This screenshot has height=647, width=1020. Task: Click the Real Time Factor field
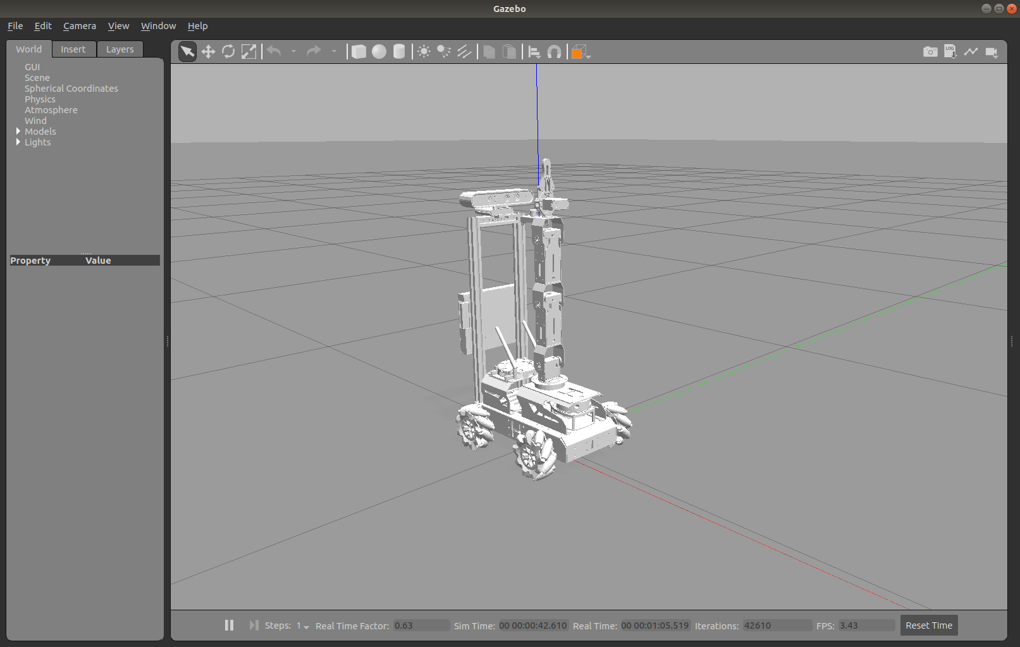[421, 625]
